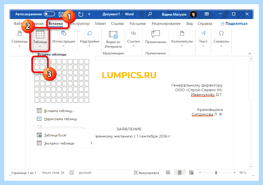Click the Ссылки link chain icon in ribbon
The image size is (263, 185).
pos(133,33)
